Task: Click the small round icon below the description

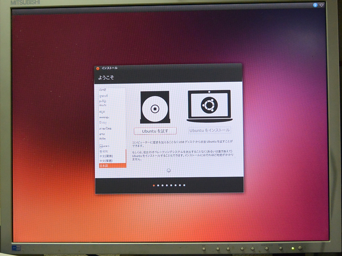Action: pos(169,170)
